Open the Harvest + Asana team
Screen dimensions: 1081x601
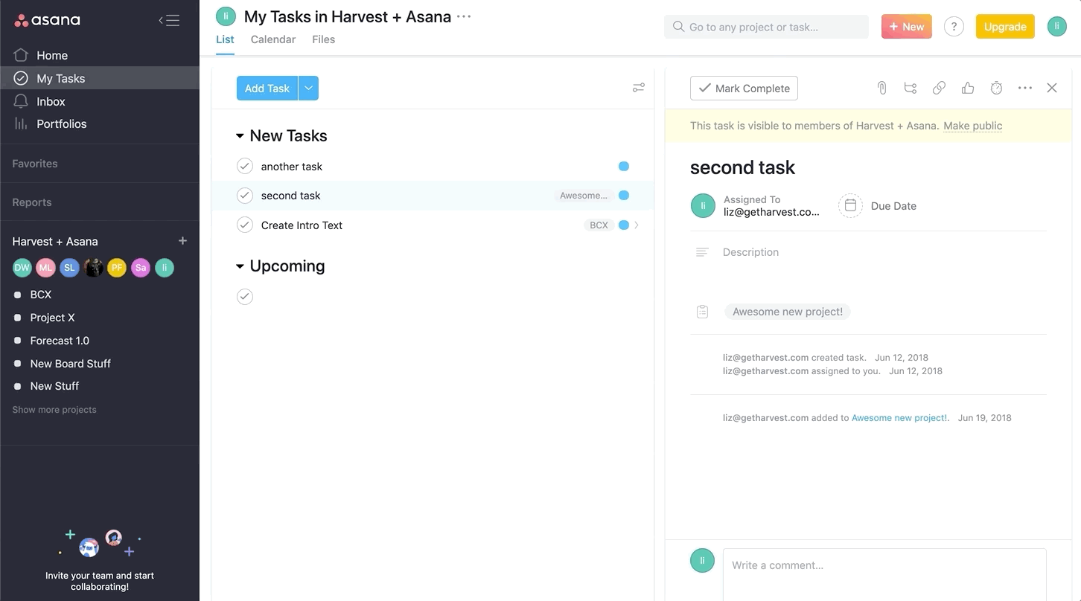(55, 241)
